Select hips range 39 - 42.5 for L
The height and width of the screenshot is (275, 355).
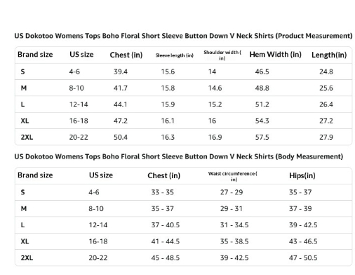303,225
